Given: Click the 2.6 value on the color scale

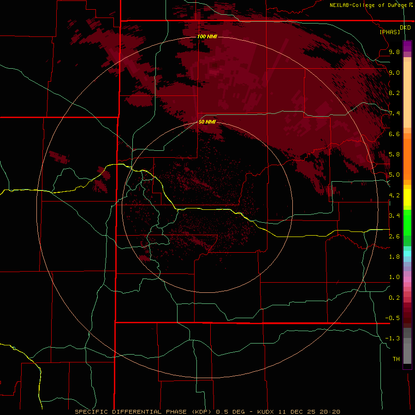Looking at the screenshot, I should click(394, 237).
